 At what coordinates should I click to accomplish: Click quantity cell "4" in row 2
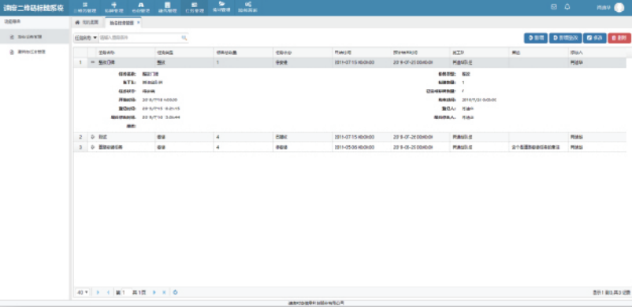[243, 137]
